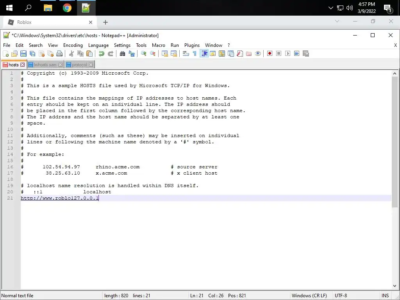Open the Settings menu

click(122, 45)
